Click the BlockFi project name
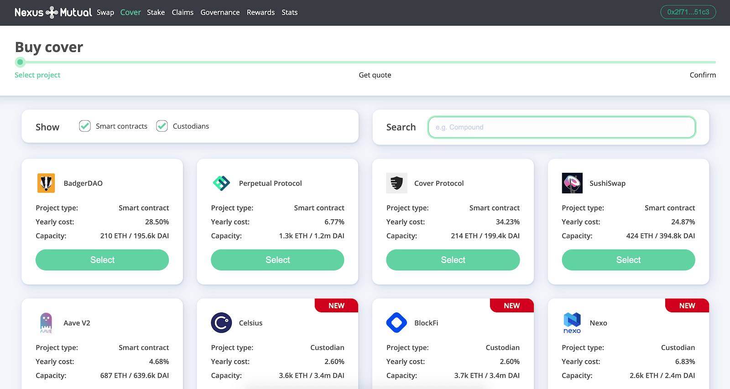 (x=426, y=323)
